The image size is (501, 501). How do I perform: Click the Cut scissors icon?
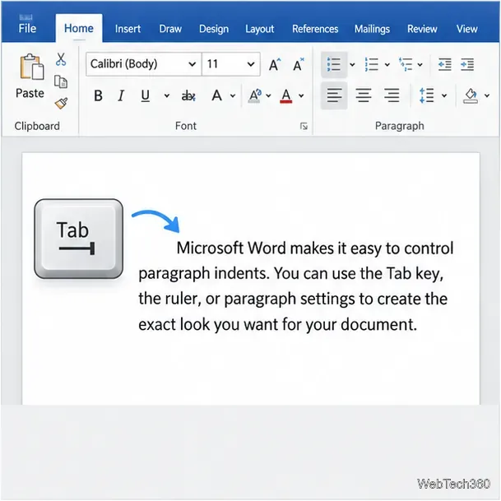pyautogui.click(x=61, y=59)
